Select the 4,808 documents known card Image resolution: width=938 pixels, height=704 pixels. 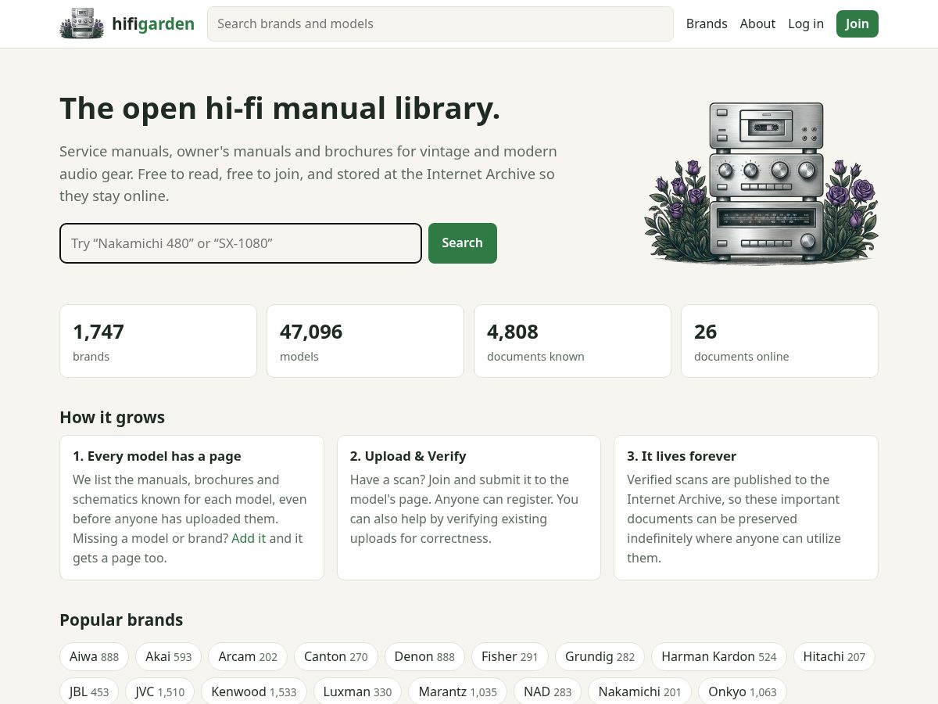point(572,341)
